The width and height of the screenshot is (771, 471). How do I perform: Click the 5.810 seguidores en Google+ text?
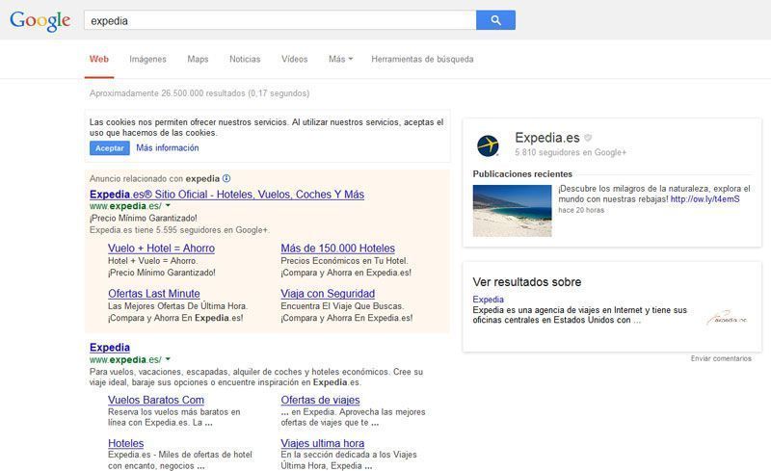(x=571, y=152)
